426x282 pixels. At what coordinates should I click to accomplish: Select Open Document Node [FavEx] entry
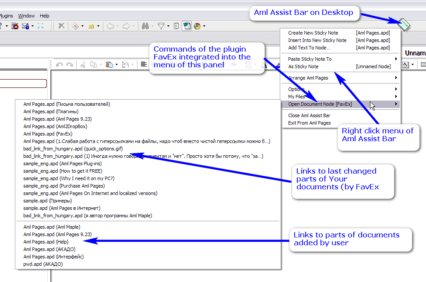(340, 104)
